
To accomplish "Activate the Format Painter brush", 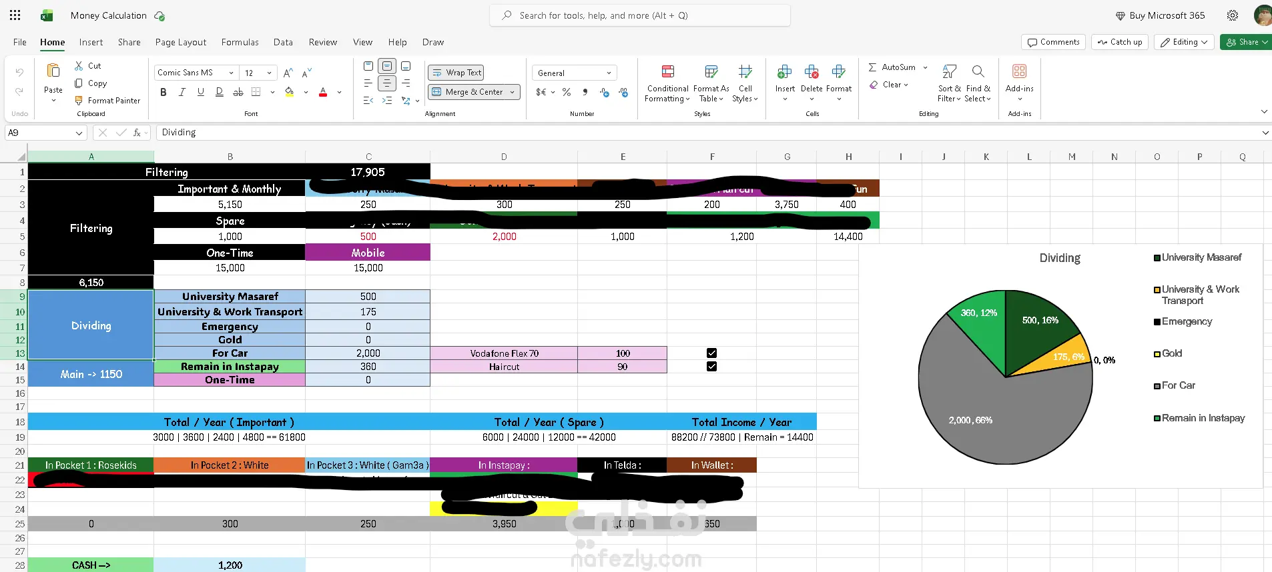I will 79,101.
